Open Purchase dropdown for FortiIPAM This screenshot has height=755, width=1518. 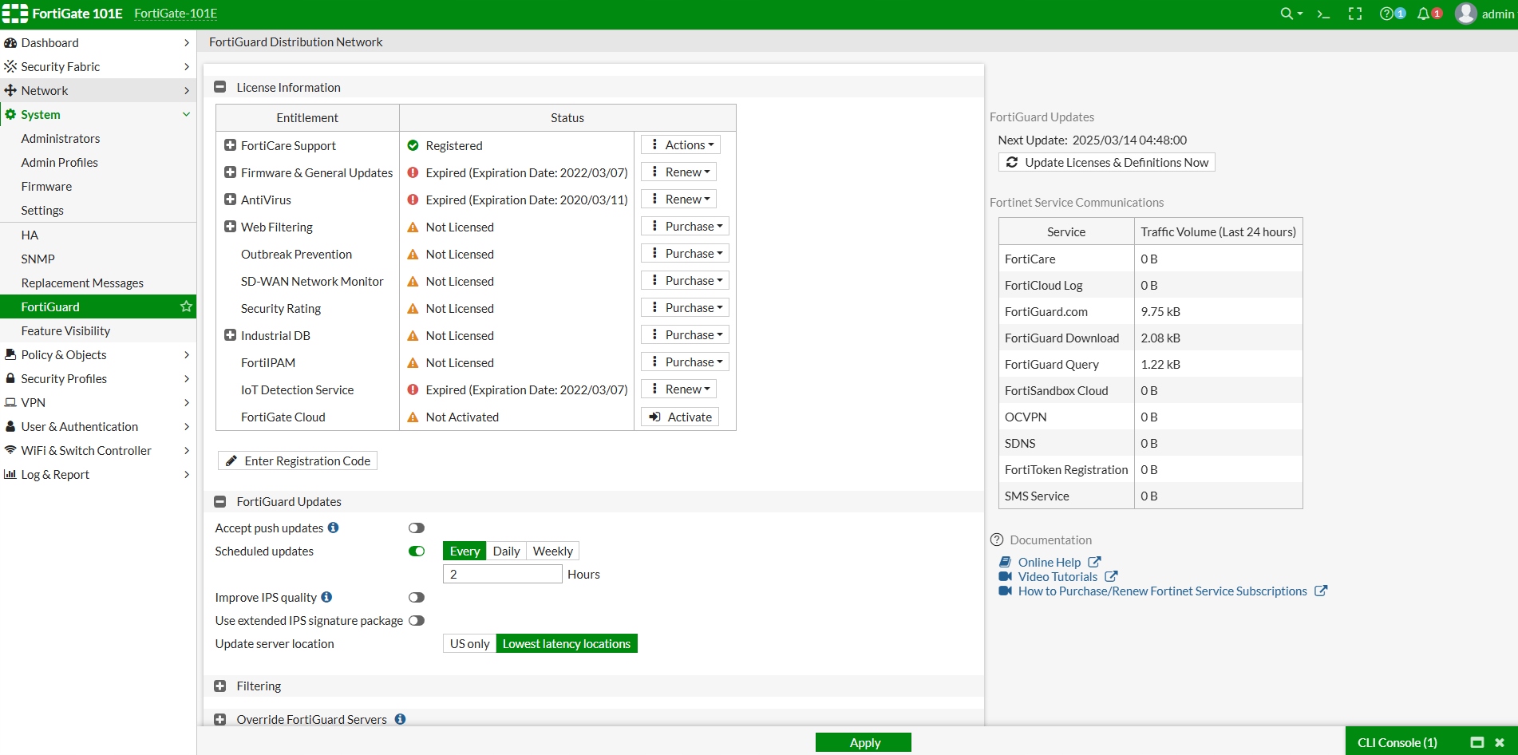(685, 362)
